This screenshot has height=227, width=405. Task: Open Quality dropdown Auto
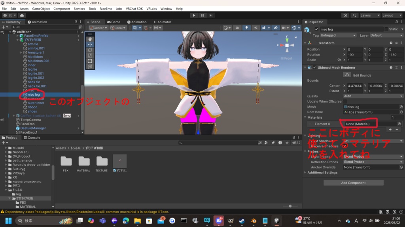coord(373,96)
